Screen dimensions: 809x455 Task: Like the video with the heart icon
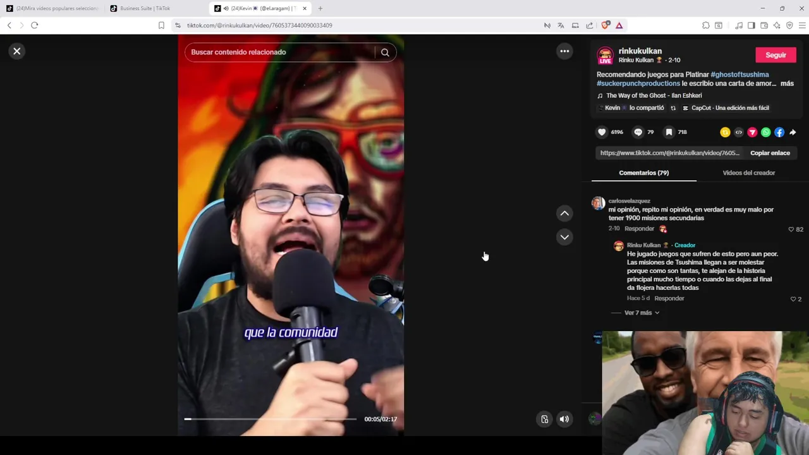pos(602,132)
